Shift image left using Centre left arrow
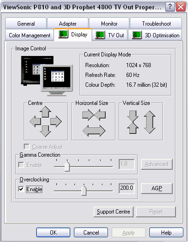188x242 pixels. 35,121
